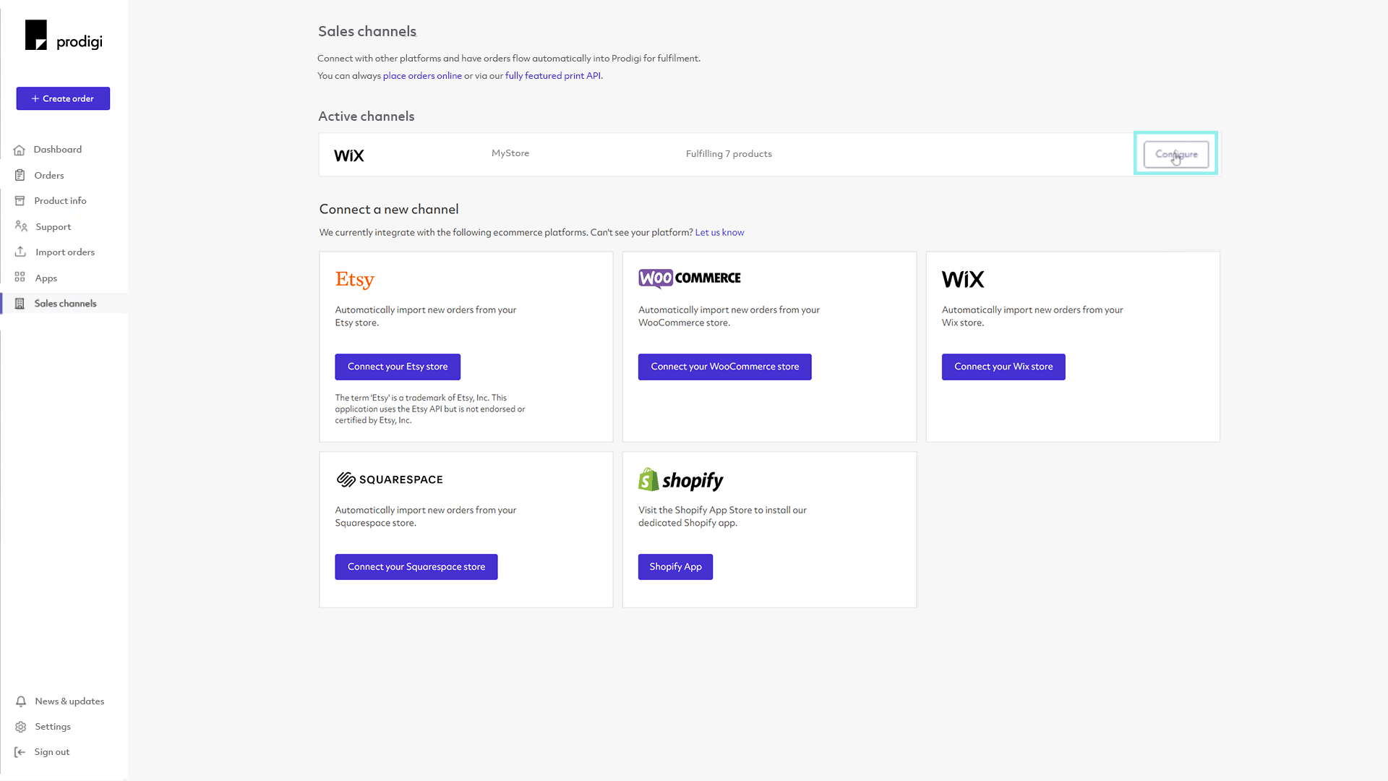
Task: Click the Sign out icon in sidebar
Action: pyautogui.click(x=21, y=752)
